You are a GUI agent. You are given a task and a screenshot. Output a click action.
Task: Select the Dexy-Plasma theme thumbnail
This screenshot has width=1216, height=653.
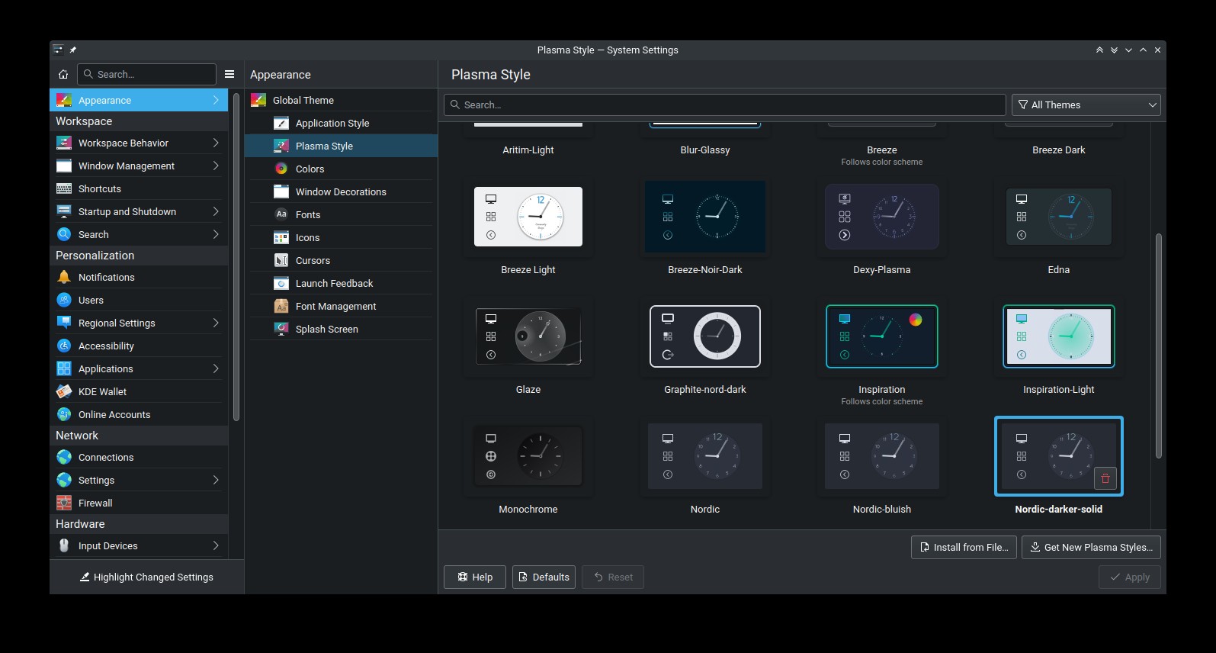[882, 217]
